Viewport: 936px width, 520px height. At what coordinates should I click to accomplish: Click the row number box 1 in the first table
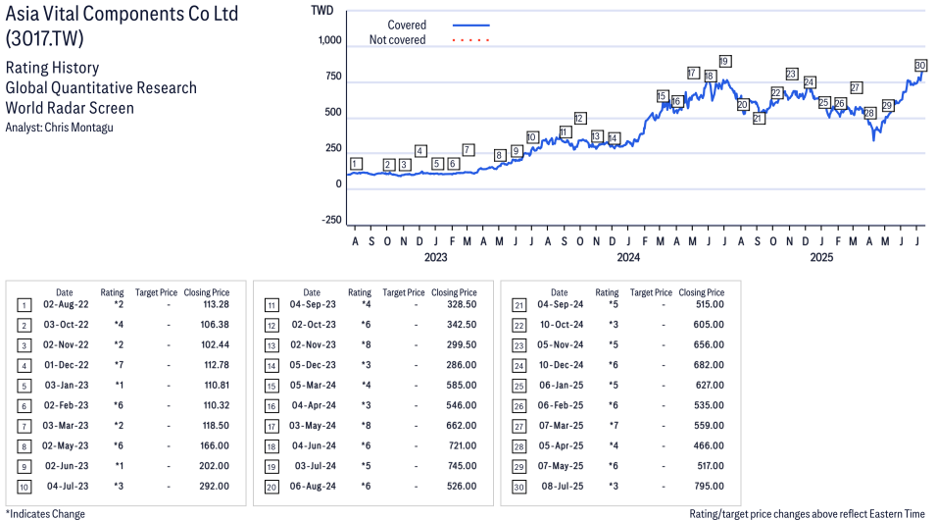(24, 305)
